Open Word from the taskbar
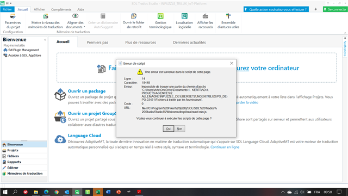This screenshot has height=196, width=348. click(108, 192)
